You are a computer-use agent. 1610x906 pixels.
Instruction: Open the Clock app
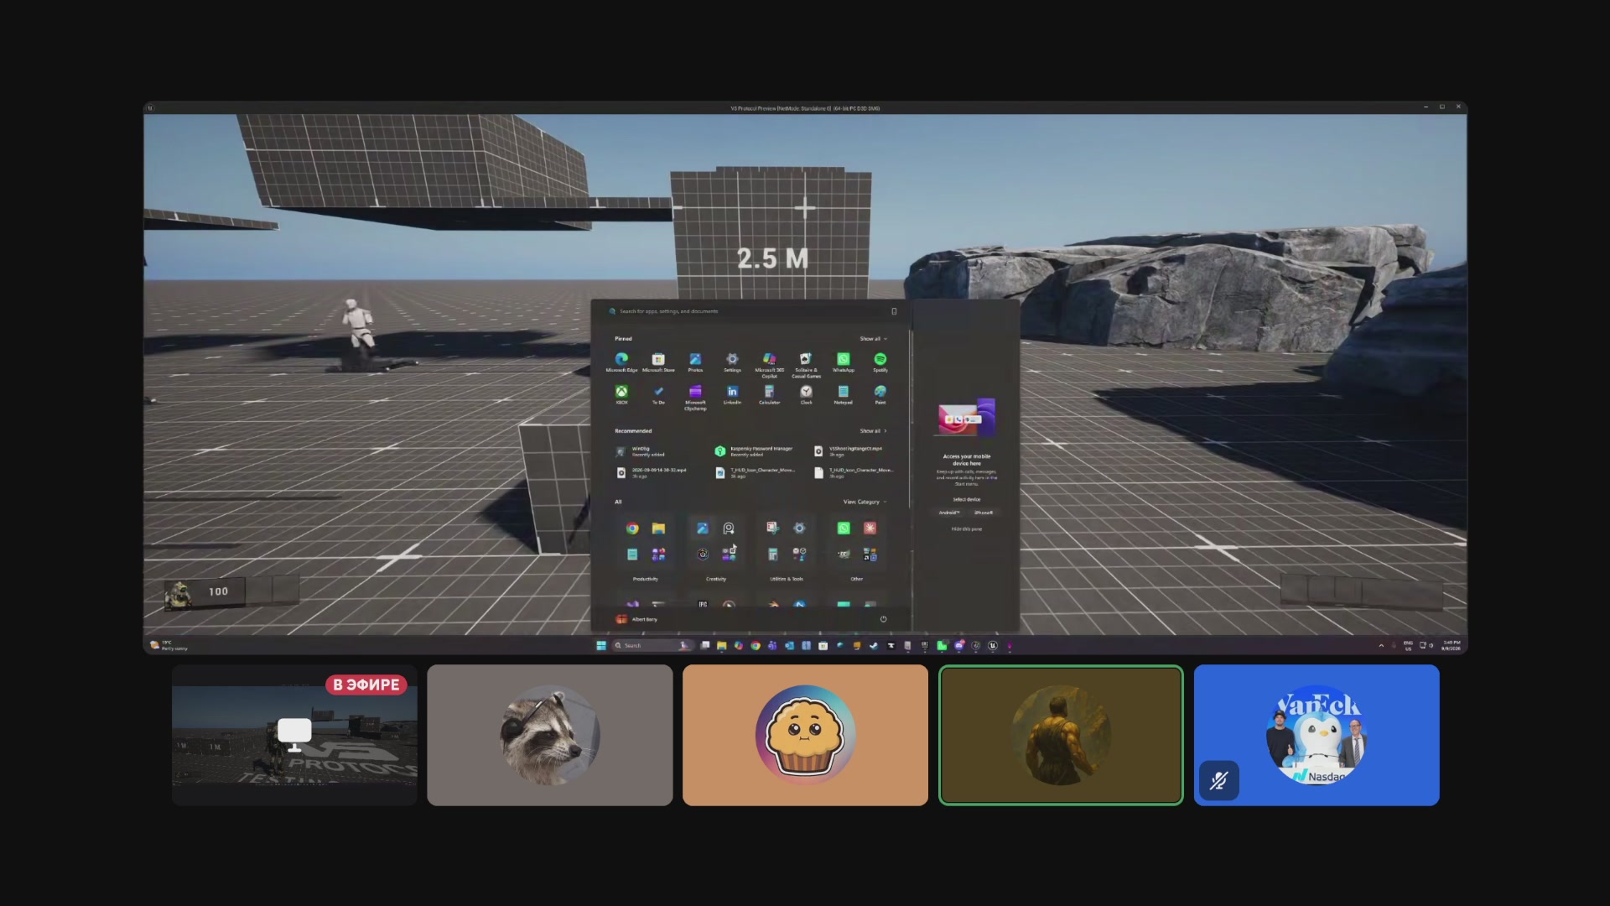806,395
